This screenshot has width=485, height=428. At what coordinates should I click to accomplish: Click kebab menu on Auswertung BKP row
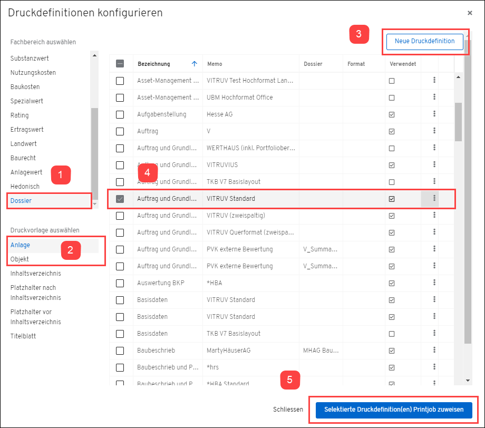434,283
